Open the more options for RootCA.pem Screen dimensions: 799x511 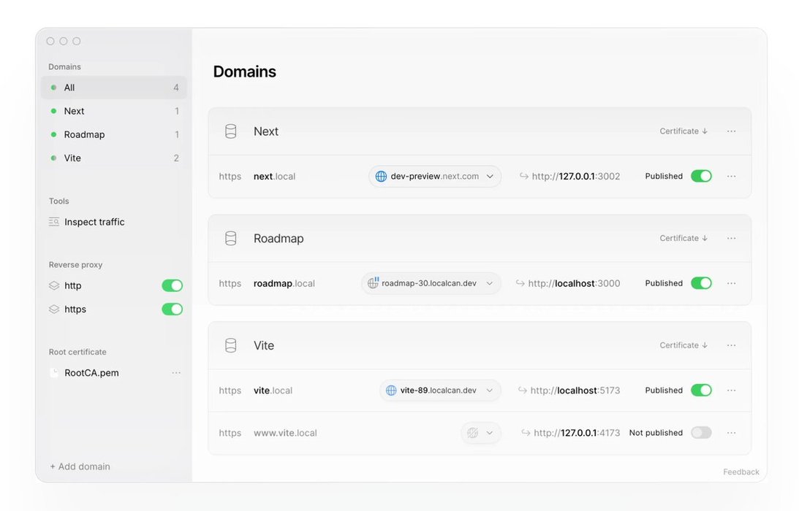(176, 373)
